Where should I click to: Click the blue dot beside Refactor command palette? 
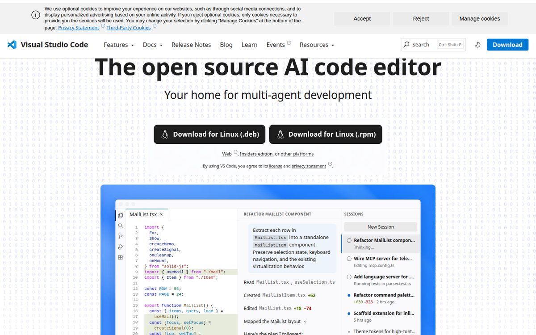click(x=348, y=295)
